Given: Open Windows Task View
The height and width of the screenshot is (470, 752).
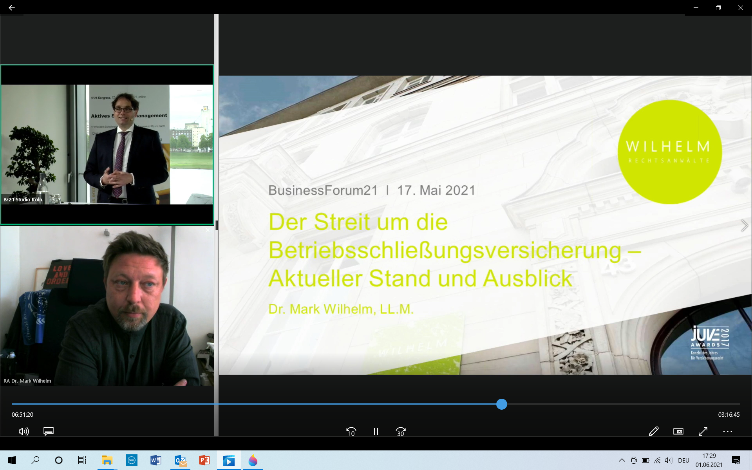Looking at the screenshot, I should coord(82,460).
